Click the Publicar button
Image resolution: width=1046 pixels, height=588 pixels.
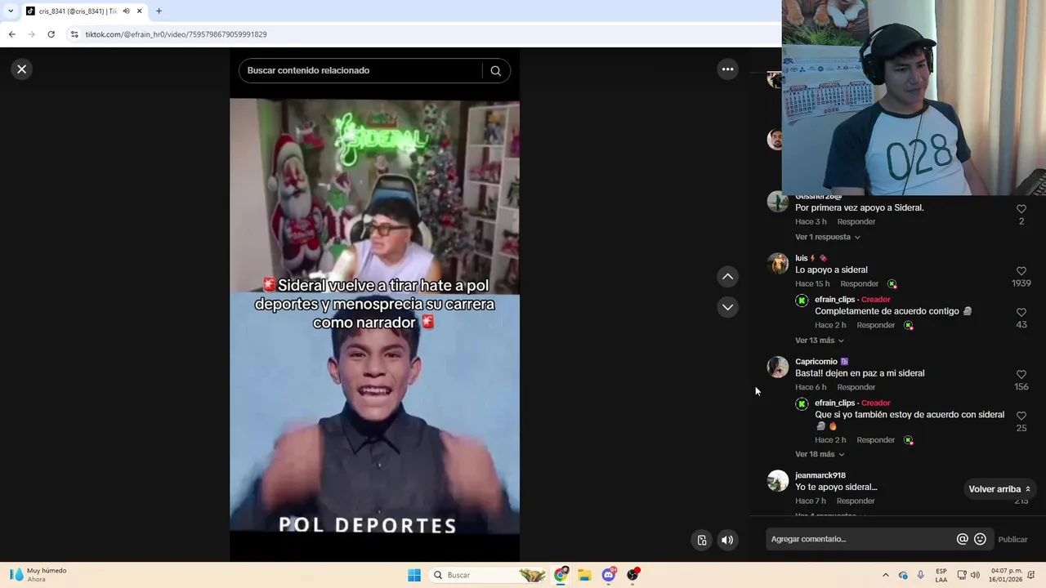pyautogui.click(x=1012, y=539)
